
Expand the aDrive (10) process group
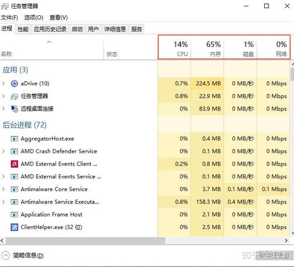pyautogui.click(x=3, y=83)
